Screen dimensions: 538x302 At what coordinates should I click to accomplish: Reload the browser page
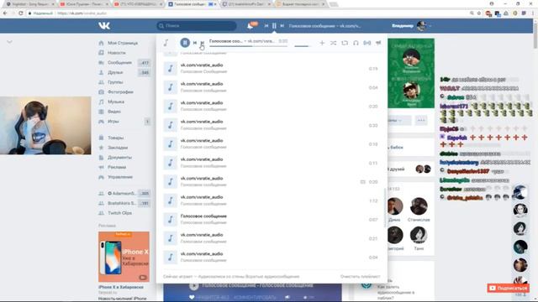click(x=20, y=13)
